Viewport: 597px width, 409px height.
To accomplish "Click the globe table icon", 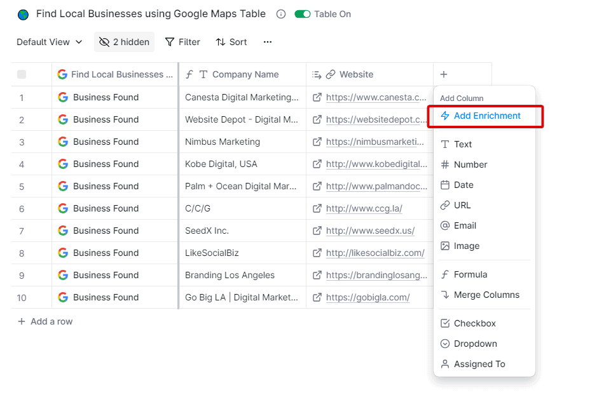I will (24, 15).
